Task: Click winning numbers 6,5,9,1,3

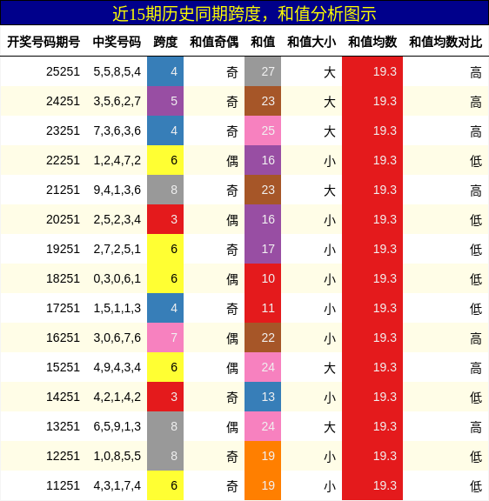Action: pos(117,426)
